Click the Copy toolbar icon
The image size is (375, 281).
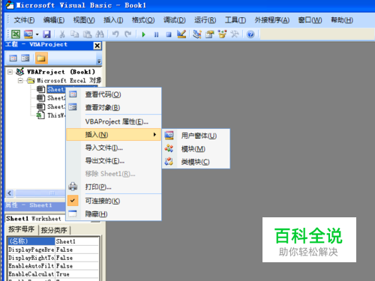[x=74, y=34]
